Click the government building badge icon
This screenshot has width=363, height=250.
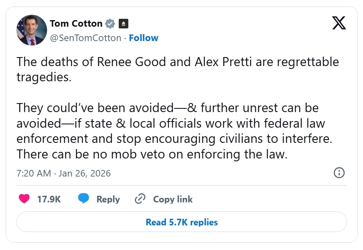pyautogui.click(x=123, y=23)
